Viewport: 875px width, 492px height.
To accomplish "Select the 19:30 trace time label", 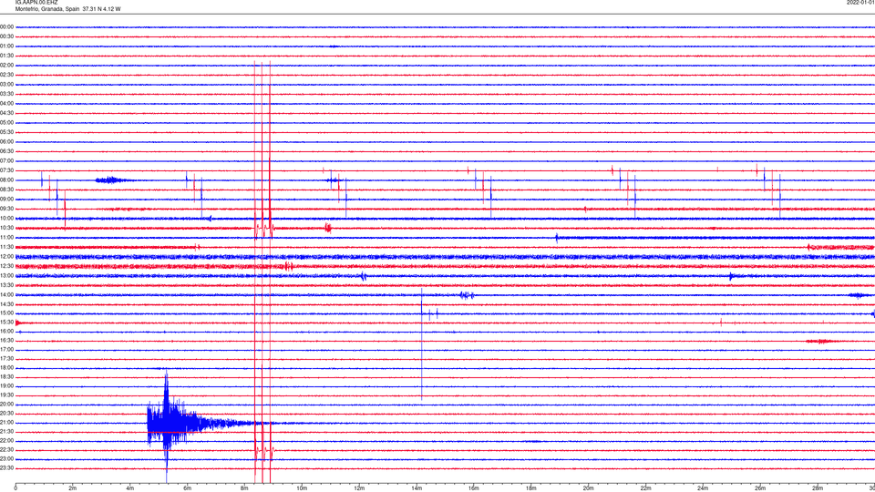I will pos(7,395).
